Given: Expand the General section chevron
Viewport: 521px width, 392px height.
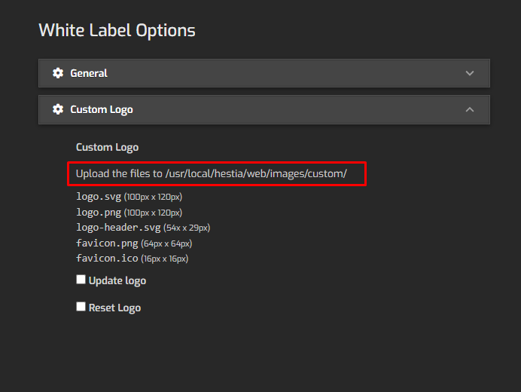Looking at the screenshot, I should tap(470, 73).
